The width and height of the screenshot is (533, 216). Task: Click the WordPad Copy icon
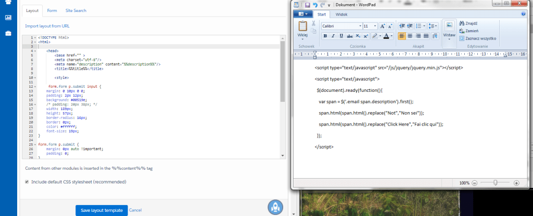click(313, 31)
